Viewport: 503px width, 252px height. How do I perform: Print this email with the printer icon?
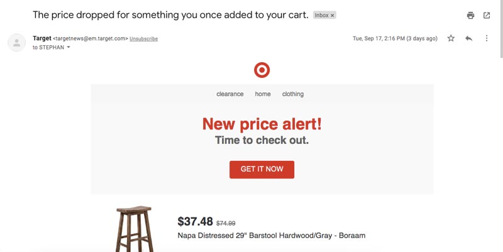(470, 15)
